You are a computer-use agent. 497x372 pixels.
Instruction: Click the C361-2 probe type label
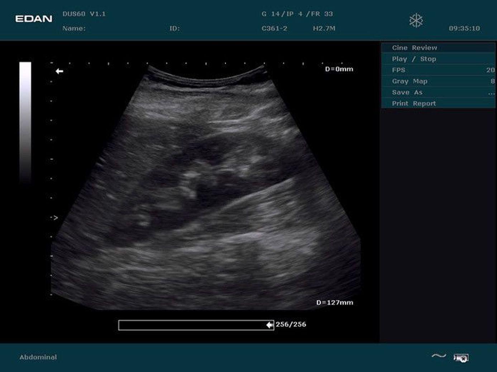(274, 28)
